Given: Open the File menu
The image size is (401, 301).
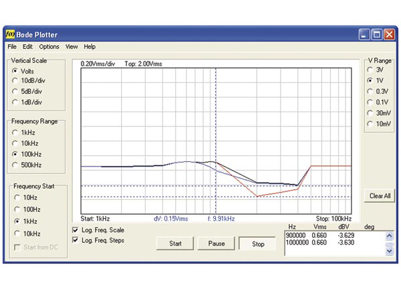Looking at the screenshot, I should pyautogui.click(x=12, y=47).
